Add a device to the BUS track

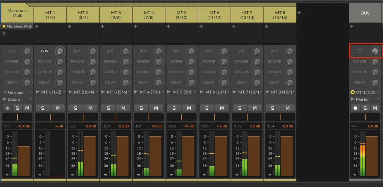coord(352,26)
